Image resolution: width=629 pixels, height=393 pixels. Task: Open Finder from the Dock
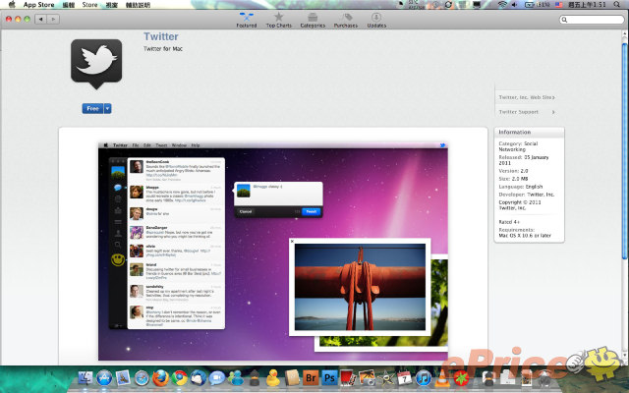click(x=86, y=377)
